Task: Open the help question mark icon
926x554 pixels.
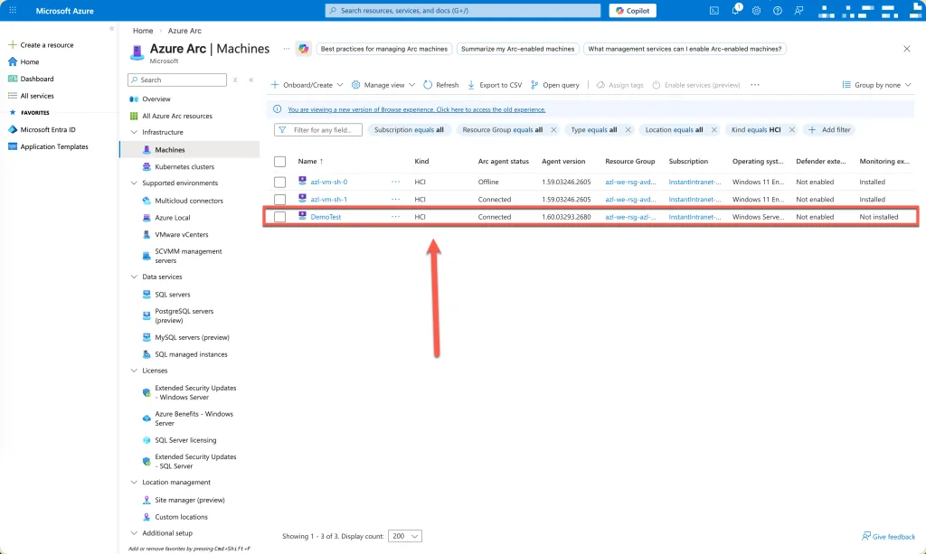Action: (x=777, y=11)
